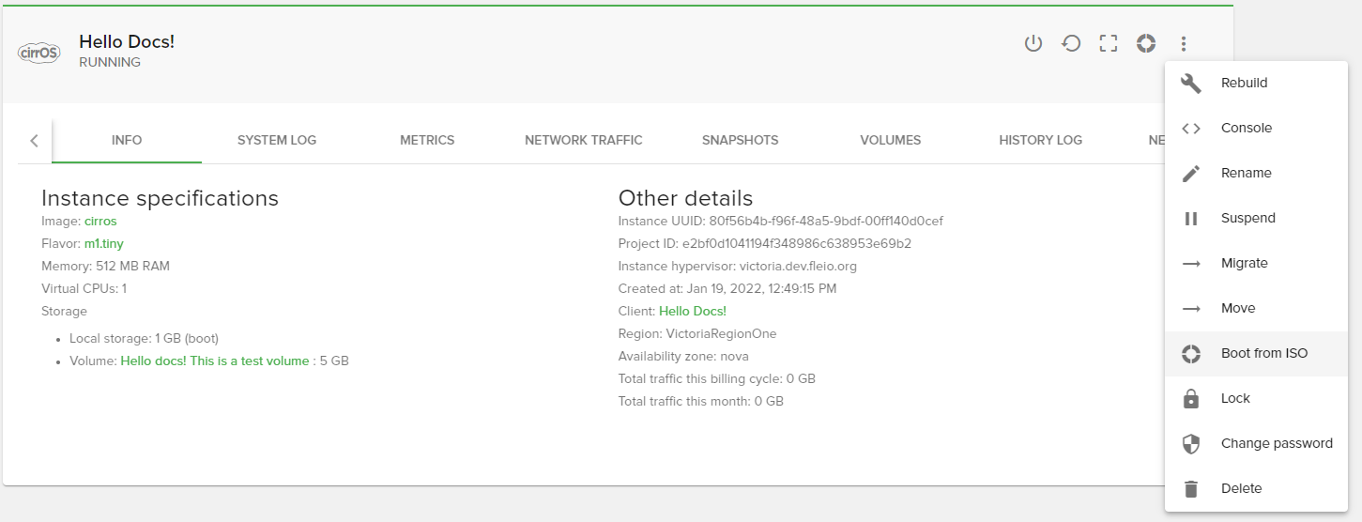Click the trash icon beside Delete
Viewport: 1362px width, 522px height.
click(x=1191, y=488)
